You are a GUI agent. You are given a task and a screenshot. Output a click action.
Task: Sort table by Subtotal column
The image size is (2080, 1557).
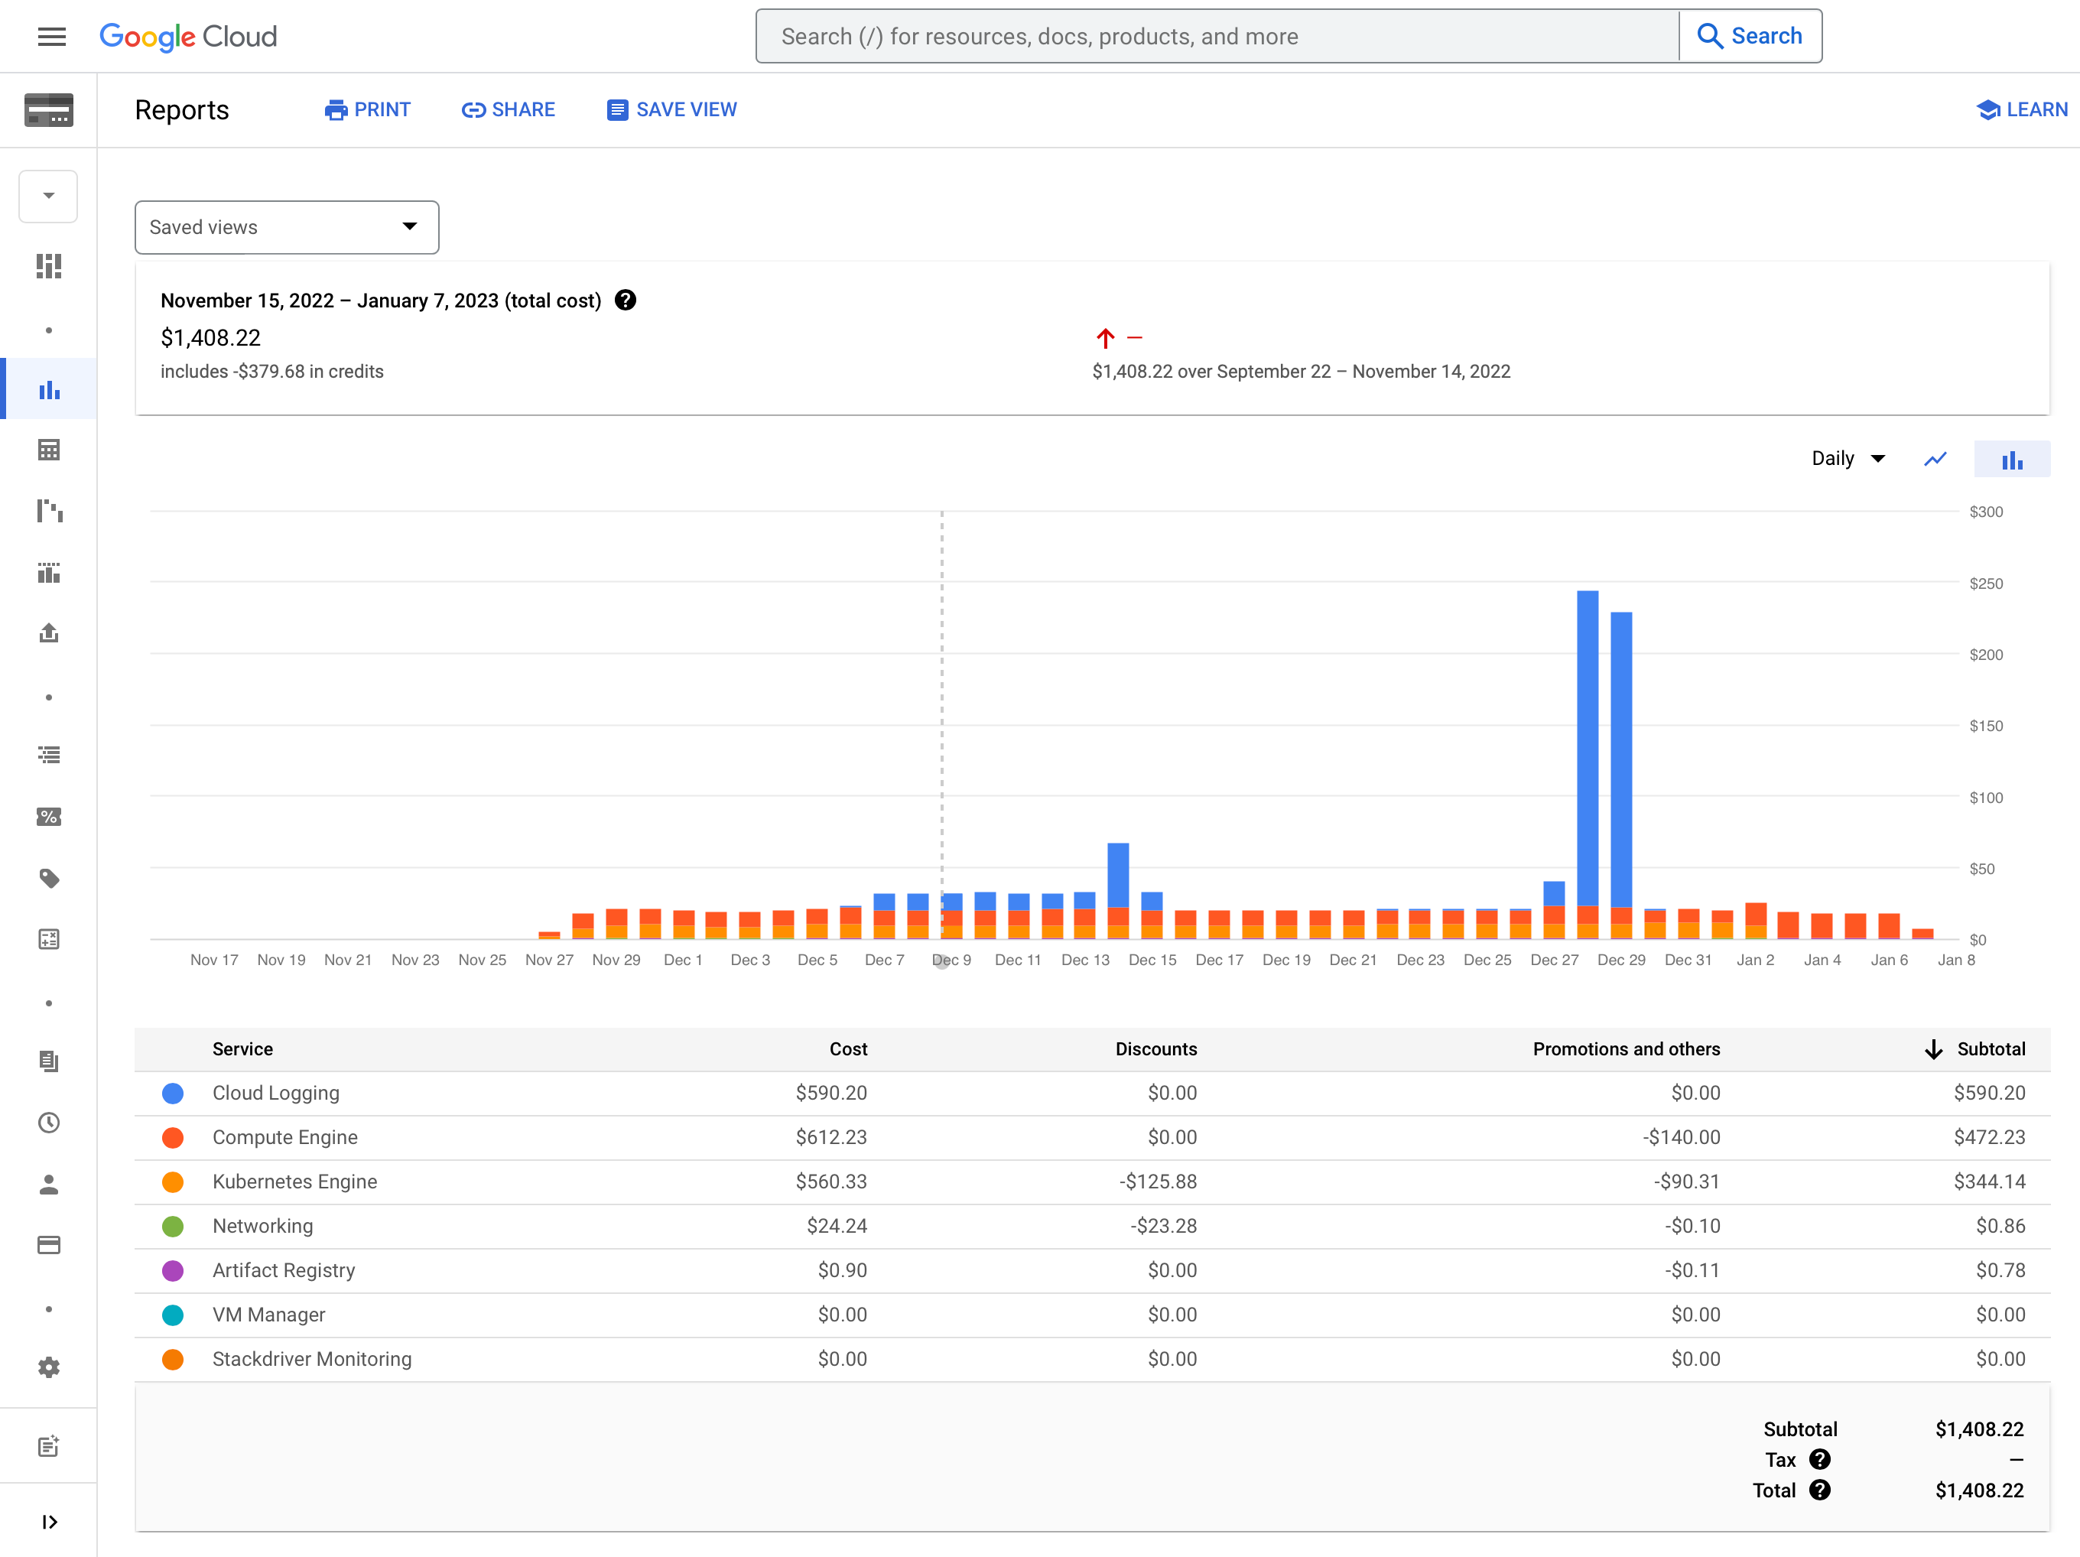[x=1976, y=1049]
